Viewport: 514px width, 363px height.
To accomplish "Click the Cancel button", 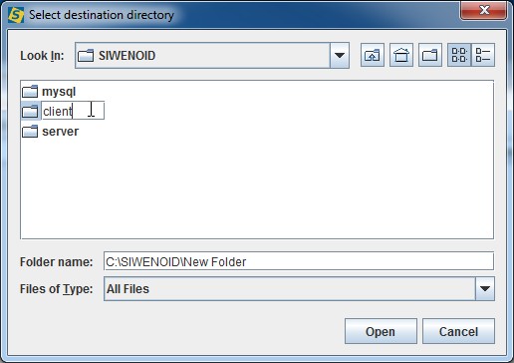I will pos(458,331).
